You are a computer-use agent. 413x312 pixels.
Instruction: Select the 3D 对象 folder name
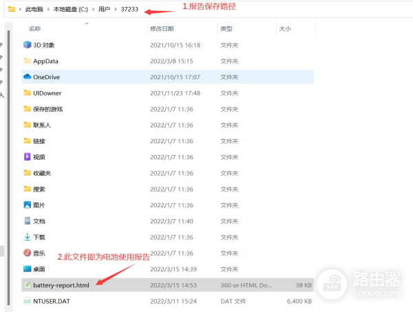pyautogui.click(x=44, y=45)
